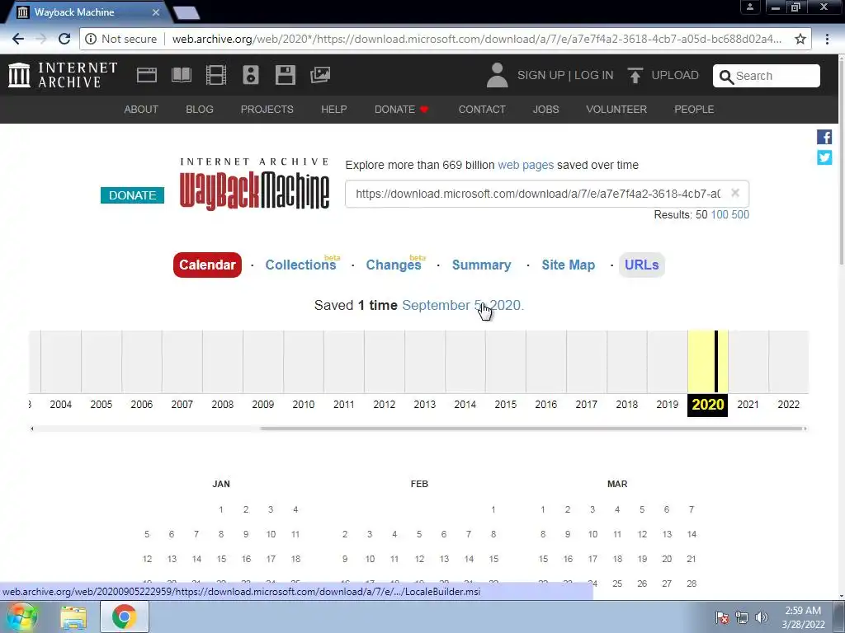Switch to Collections tab
The width and height of the screenshot is (845, 633).
300,265
